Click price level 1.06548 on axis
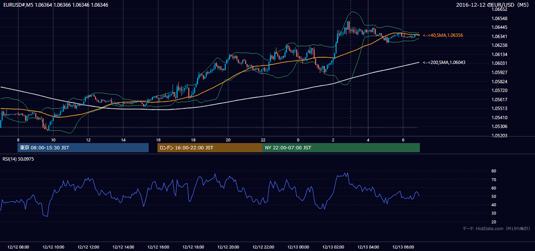 click(499, 18)
